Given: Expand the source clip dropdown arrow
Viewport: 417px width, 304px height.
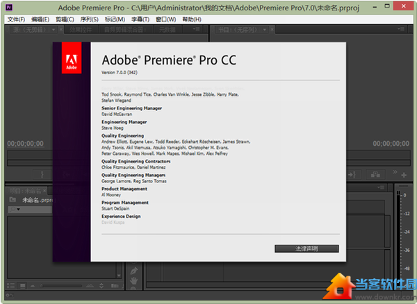Looking at the screenshot, I should coord(54,30).
